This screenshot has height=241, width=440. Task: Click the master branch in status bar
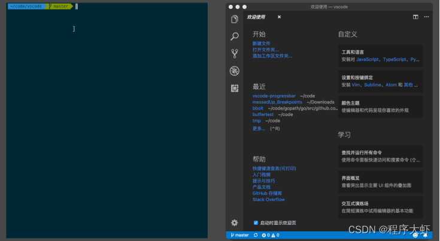(x=239, y=235)
